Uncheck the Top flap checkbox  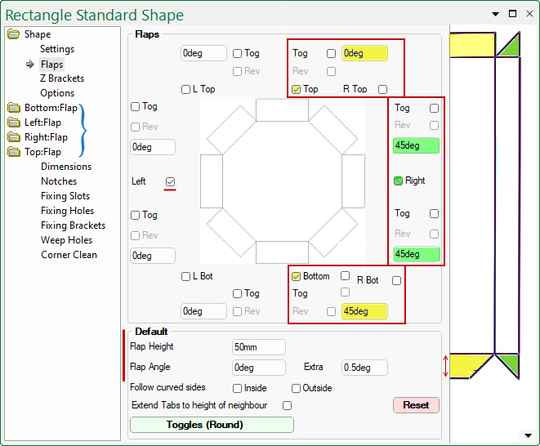coord(296,90)
